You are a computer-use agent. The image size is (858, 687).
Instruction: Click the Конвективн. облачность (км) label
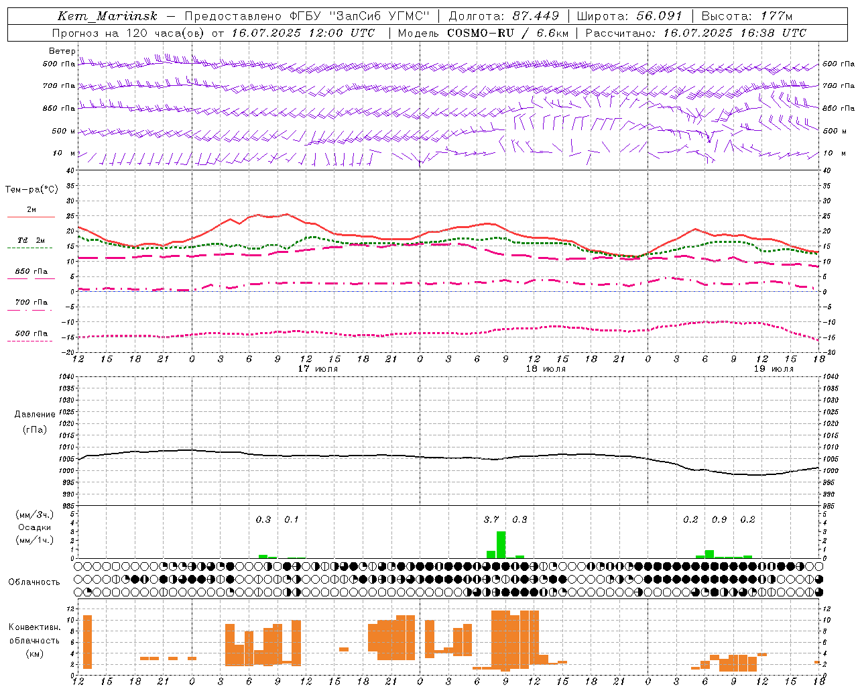pos(34,640)
